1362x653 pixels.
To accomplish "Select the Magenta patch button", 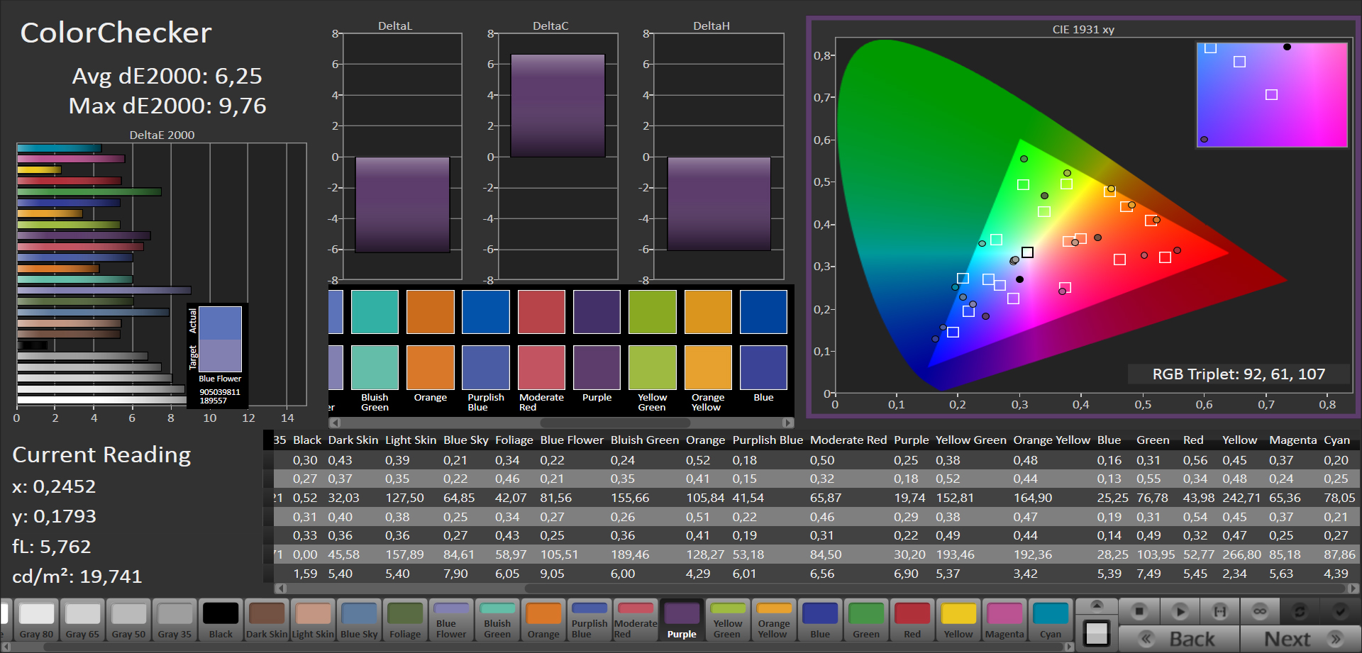I will tap(1004, 620).
